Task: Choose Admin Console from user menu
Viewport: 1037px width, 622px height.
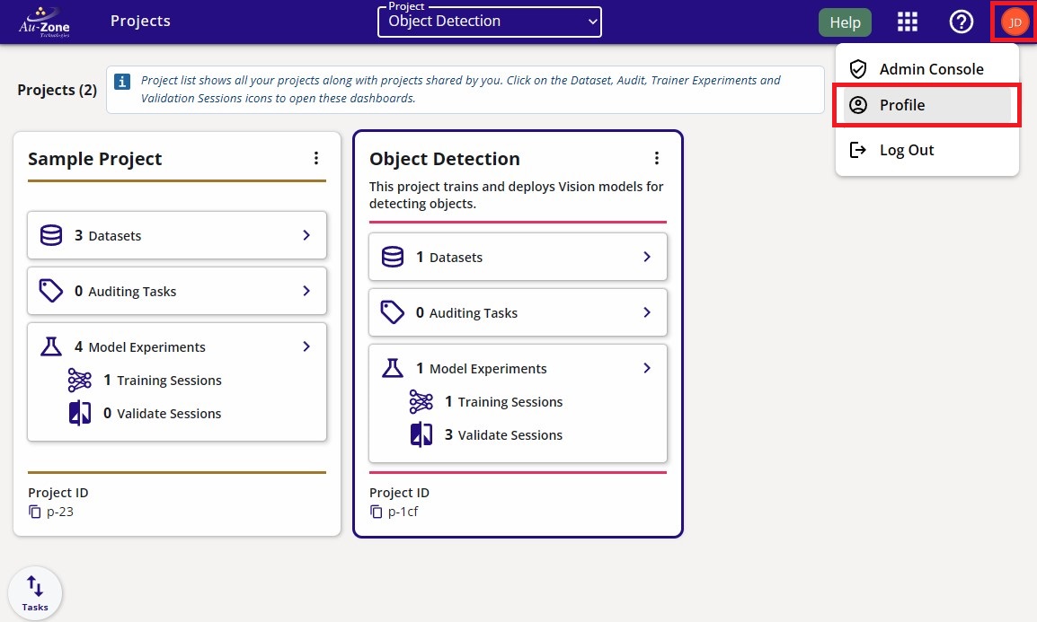Action: click(x=930, y=69)
